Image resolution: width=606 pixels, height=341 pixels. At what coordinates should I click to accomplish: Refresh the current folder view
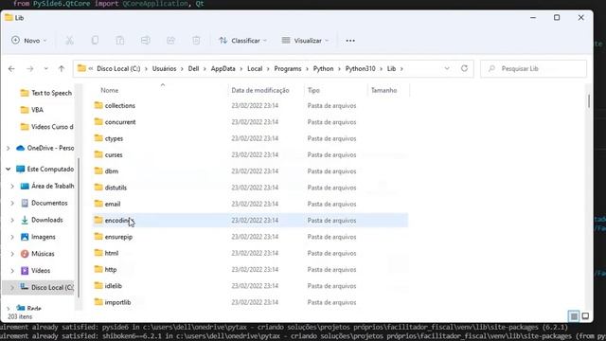coord(464,68)
